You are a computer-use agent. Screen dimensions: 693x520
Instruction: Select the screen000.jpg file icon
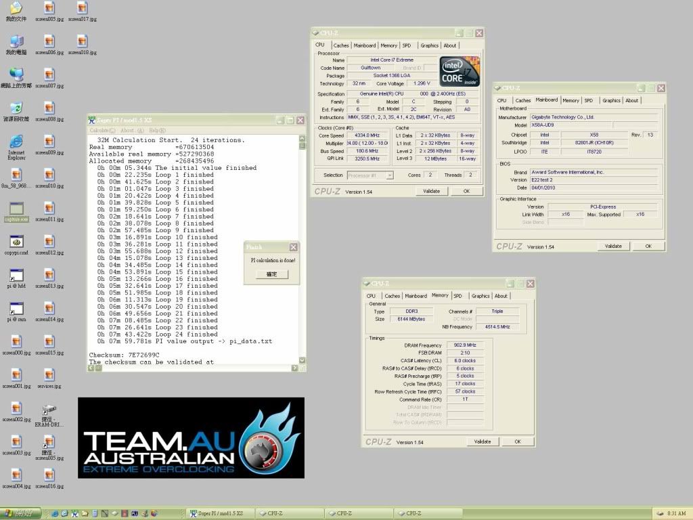tap(16, 345)
